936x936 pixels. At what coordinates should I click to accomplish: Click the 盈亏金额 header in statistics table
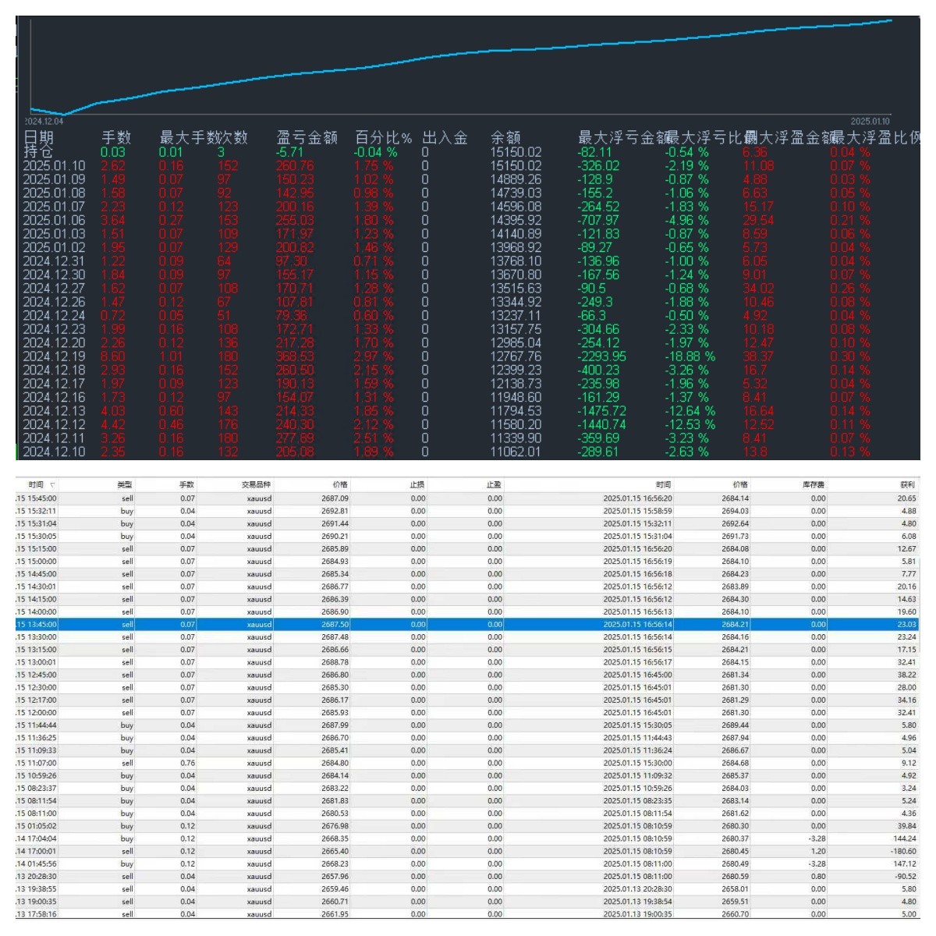click(307, 137)
